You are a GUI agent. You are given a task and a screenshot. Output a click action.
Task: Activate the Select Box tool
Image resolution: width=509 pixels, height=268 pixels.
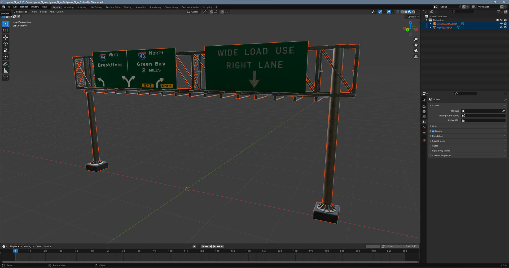tap(6, 24)
